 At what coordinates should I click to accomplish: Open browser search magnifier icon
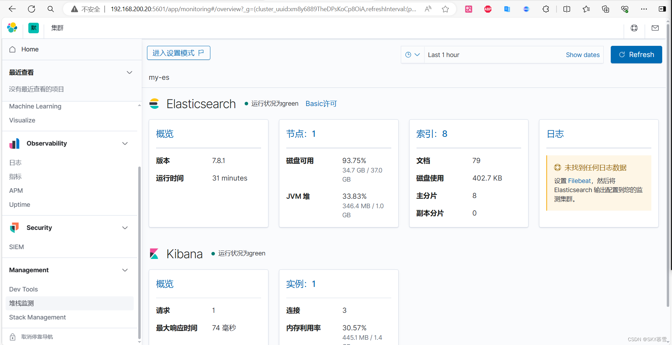[x=51, y=9]
